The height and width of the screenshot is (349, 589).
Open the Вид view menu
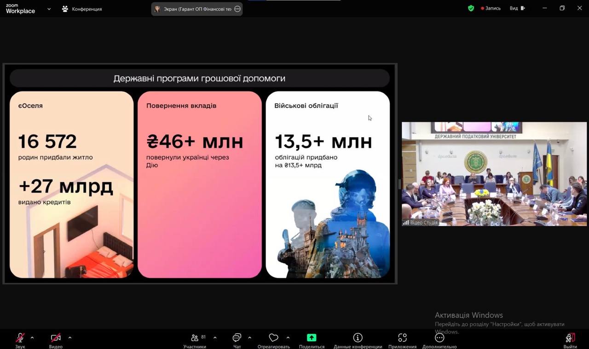click(x=516, y=8)
